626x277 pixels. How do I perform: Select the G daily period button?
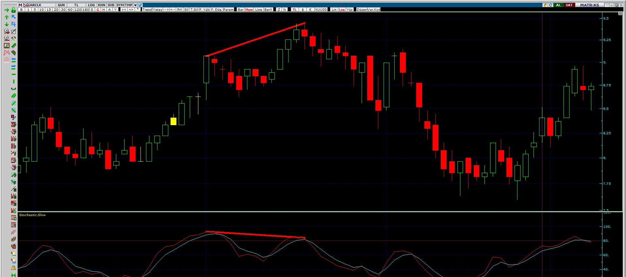point(98,9)
